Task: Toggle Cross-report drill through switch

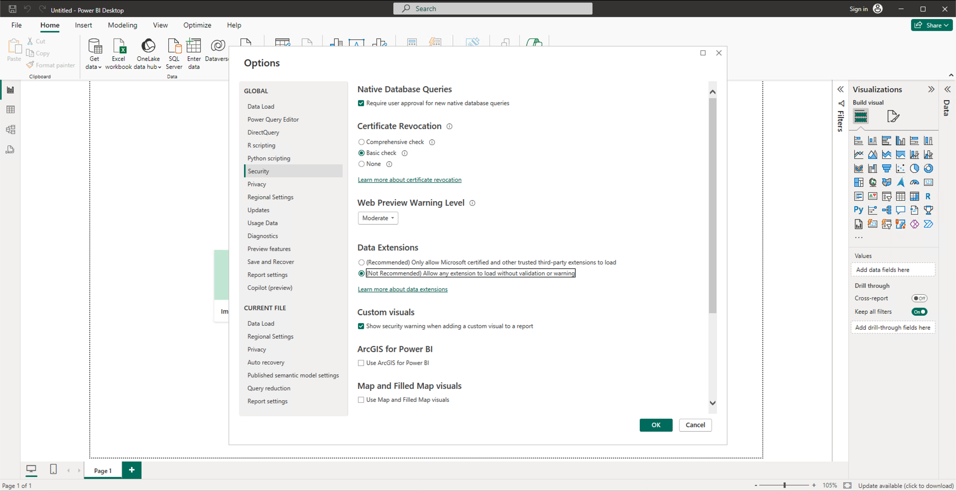Action: pyautogui.click(x=919, y=299)
